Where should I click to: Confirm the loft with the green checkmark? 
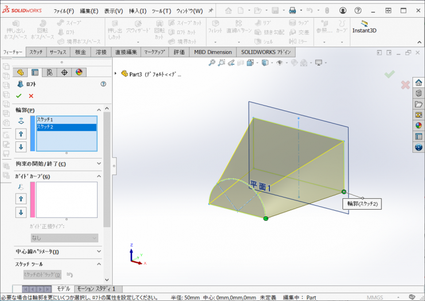(x=19, y=96)
